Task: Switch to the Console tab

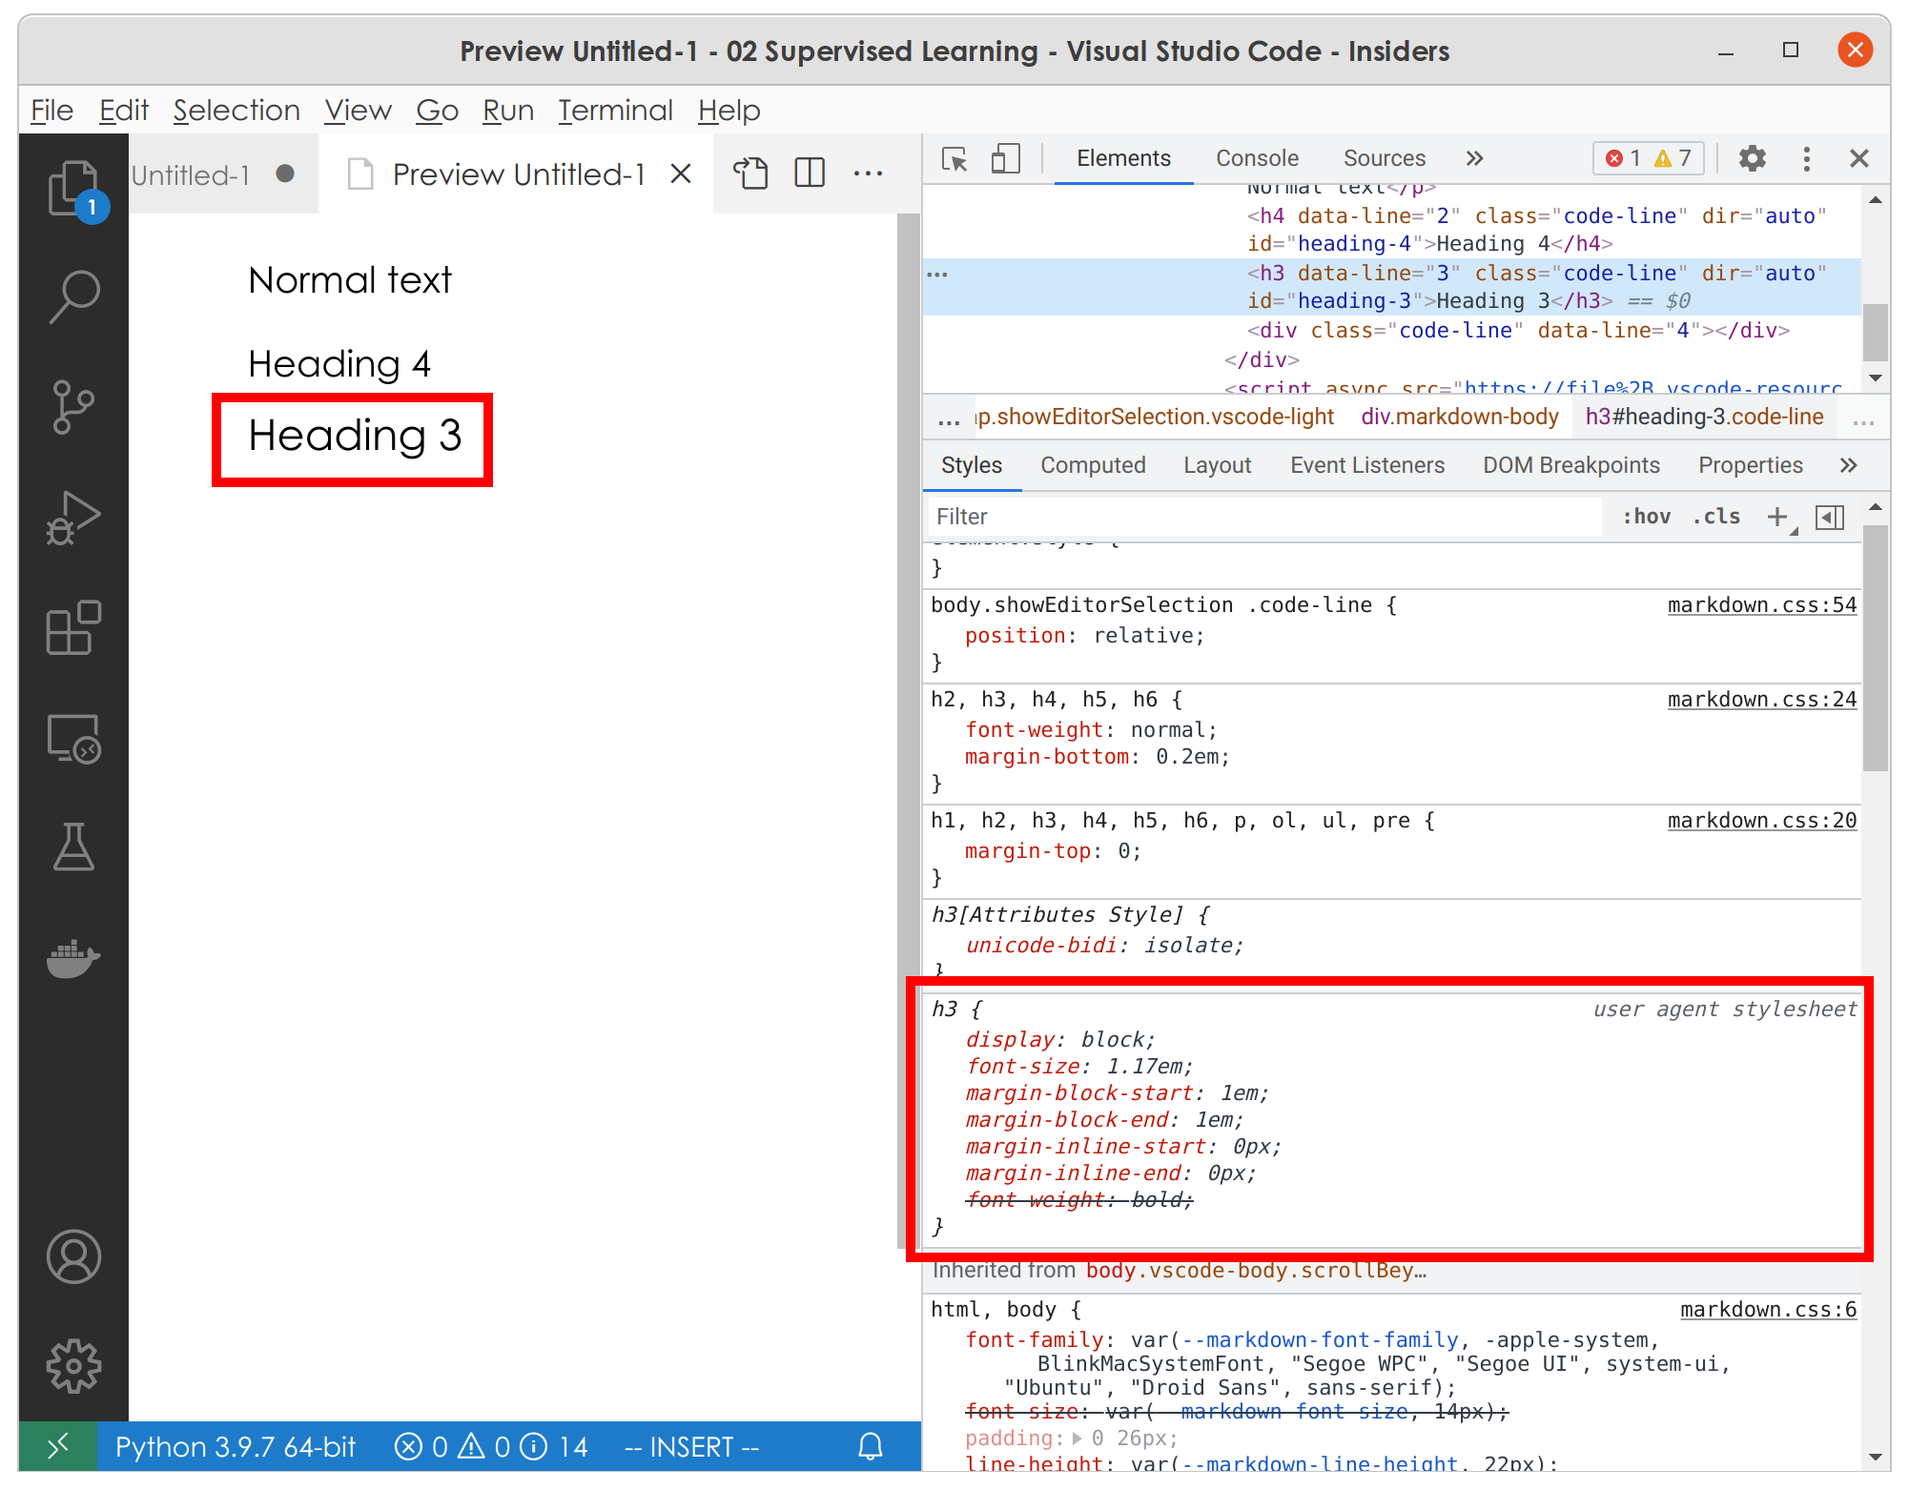Action: pos(1257,158)
